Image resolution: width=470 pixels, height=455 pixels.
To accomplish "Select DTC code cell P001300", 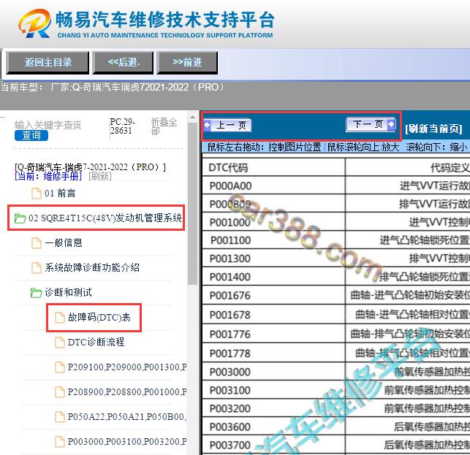I will 273,259.
